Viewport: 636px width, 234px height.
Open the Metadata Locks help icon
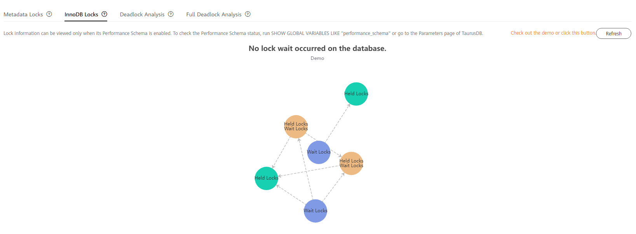pyautogui.click(x=49, y=14)
